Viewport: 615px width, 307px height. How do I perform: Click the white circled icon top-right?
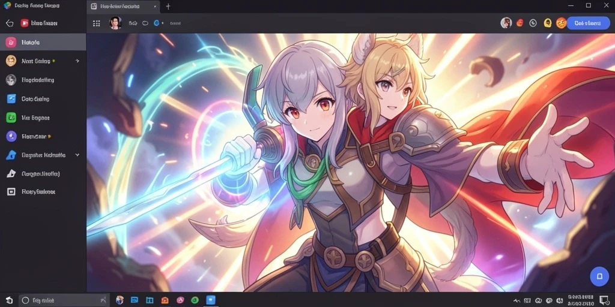coord(533,23)
